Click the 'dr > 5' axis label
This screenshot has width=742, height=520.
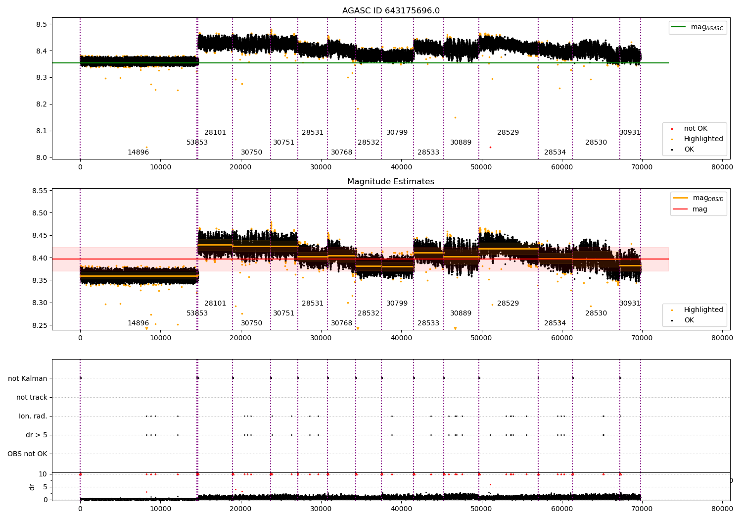[37, 435]
